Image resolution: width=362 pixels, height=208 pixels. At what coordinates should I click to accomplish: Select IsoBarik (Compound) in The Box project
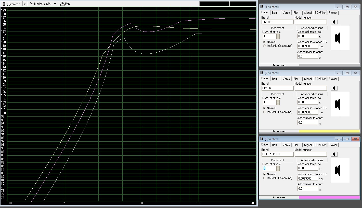[x=264, y=46]
